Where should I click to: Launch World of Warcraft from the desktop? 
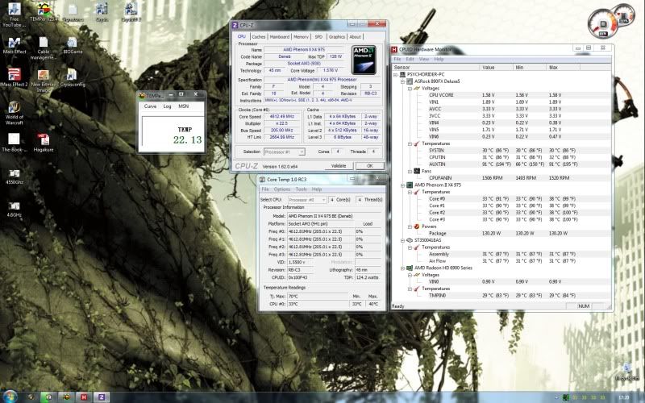pos(15,112)
